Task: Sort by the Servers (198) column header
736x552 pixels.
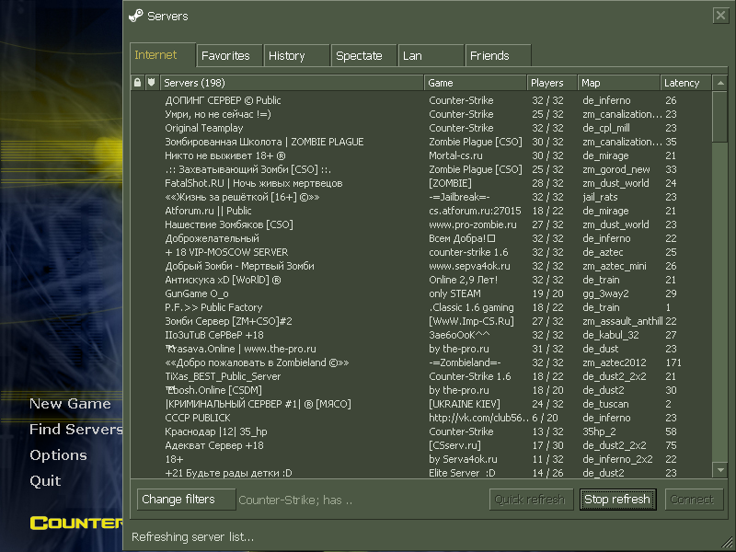Action: pyautogui.click(x=292, y=83)
